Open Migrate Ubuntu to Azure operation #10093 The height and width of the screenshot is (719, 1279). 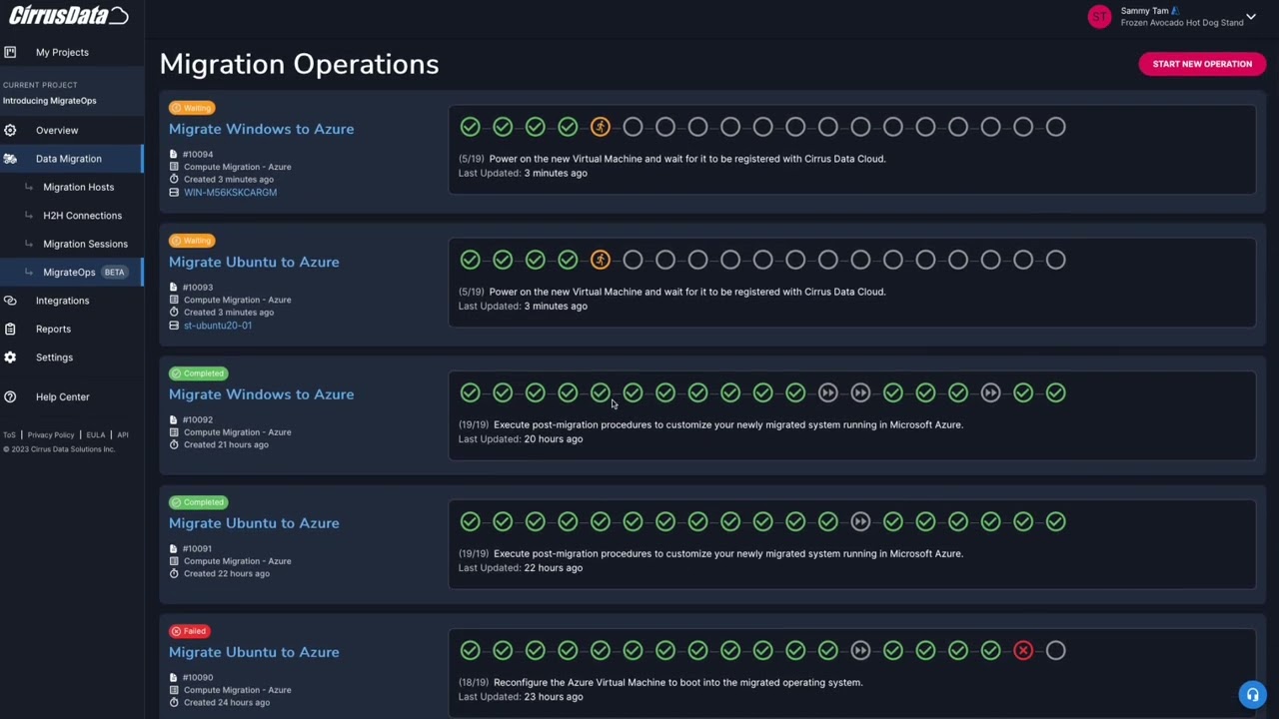tap(254, 262)
